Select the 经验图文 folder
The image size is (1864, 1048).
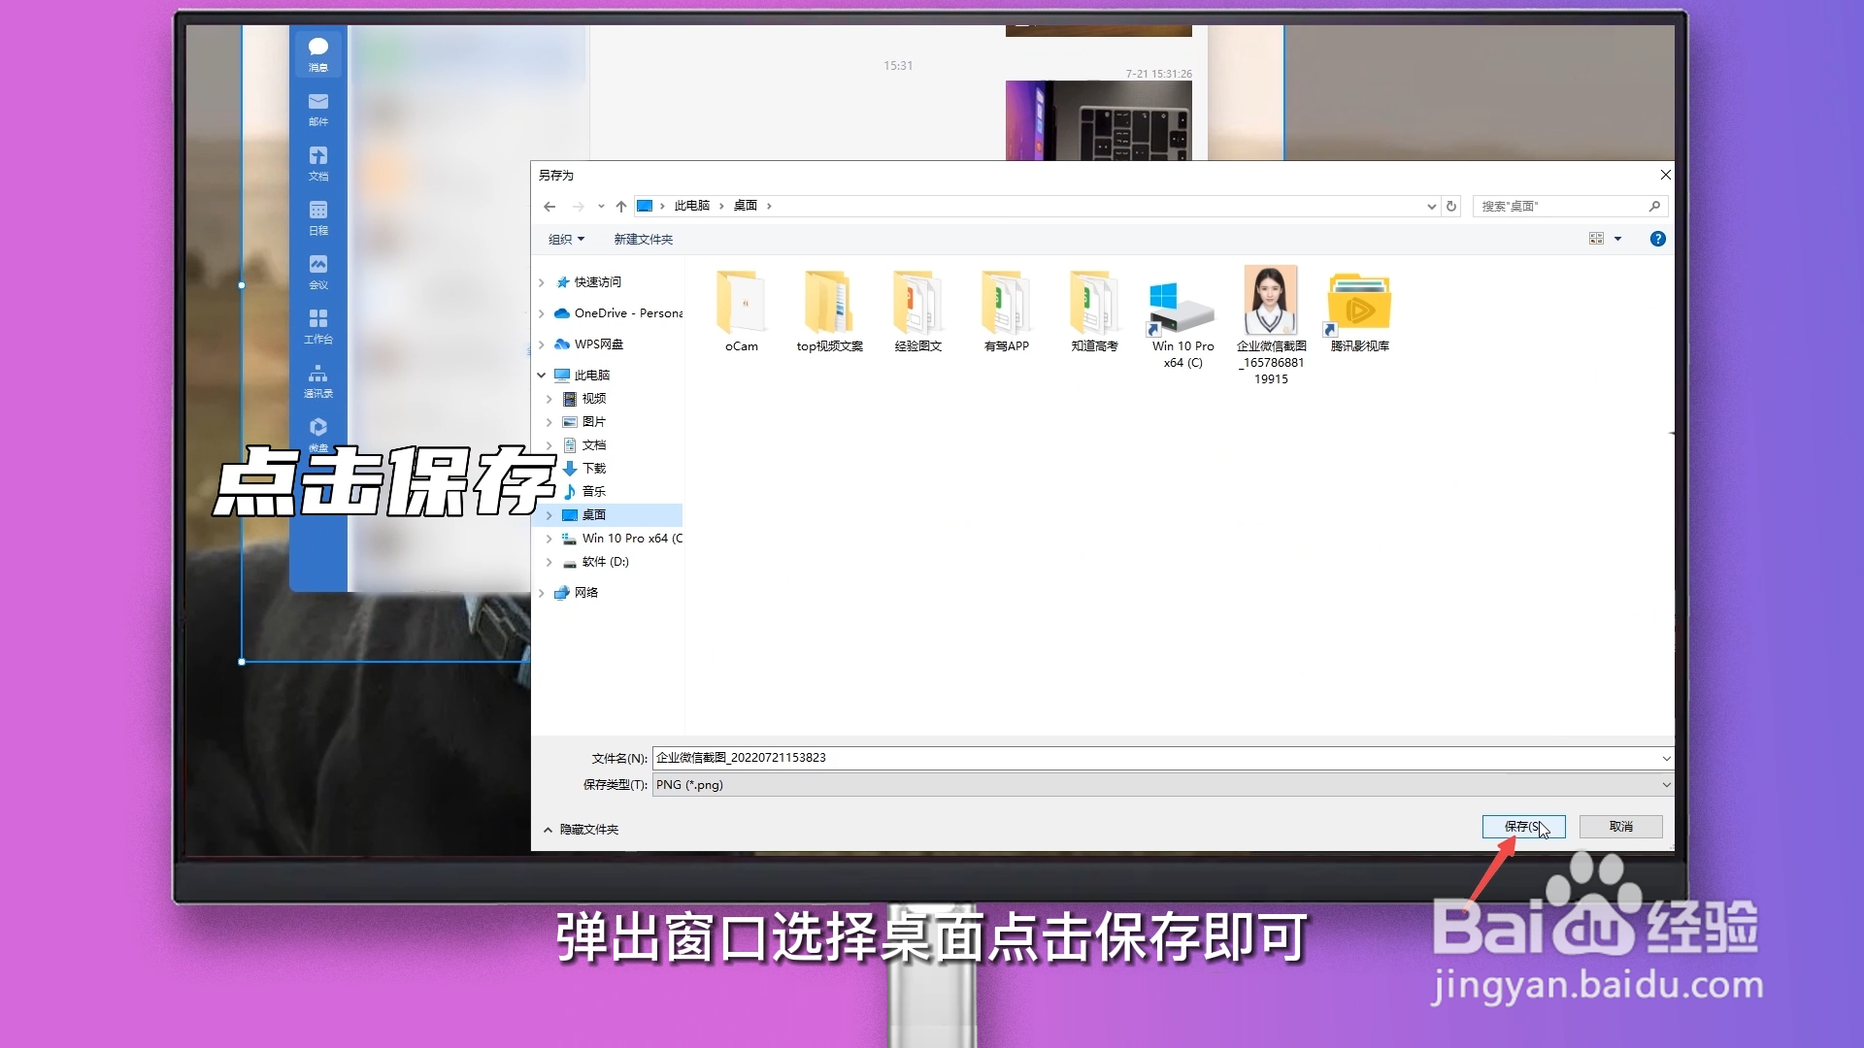click(918, 311)
